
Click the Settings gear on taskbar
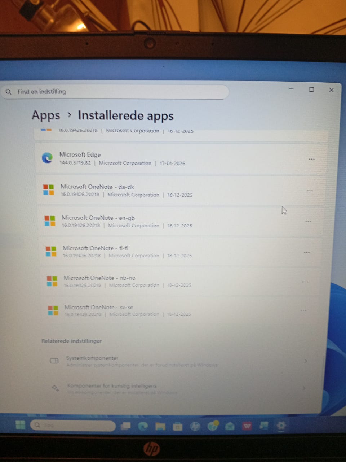point(281,426)
